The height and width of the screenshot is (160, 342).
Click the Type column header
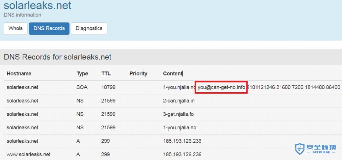82,74
